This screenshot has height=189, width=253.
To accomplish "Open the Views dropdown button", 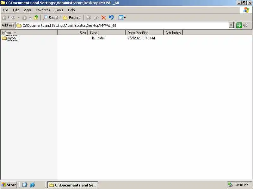I will pos(122,18).
